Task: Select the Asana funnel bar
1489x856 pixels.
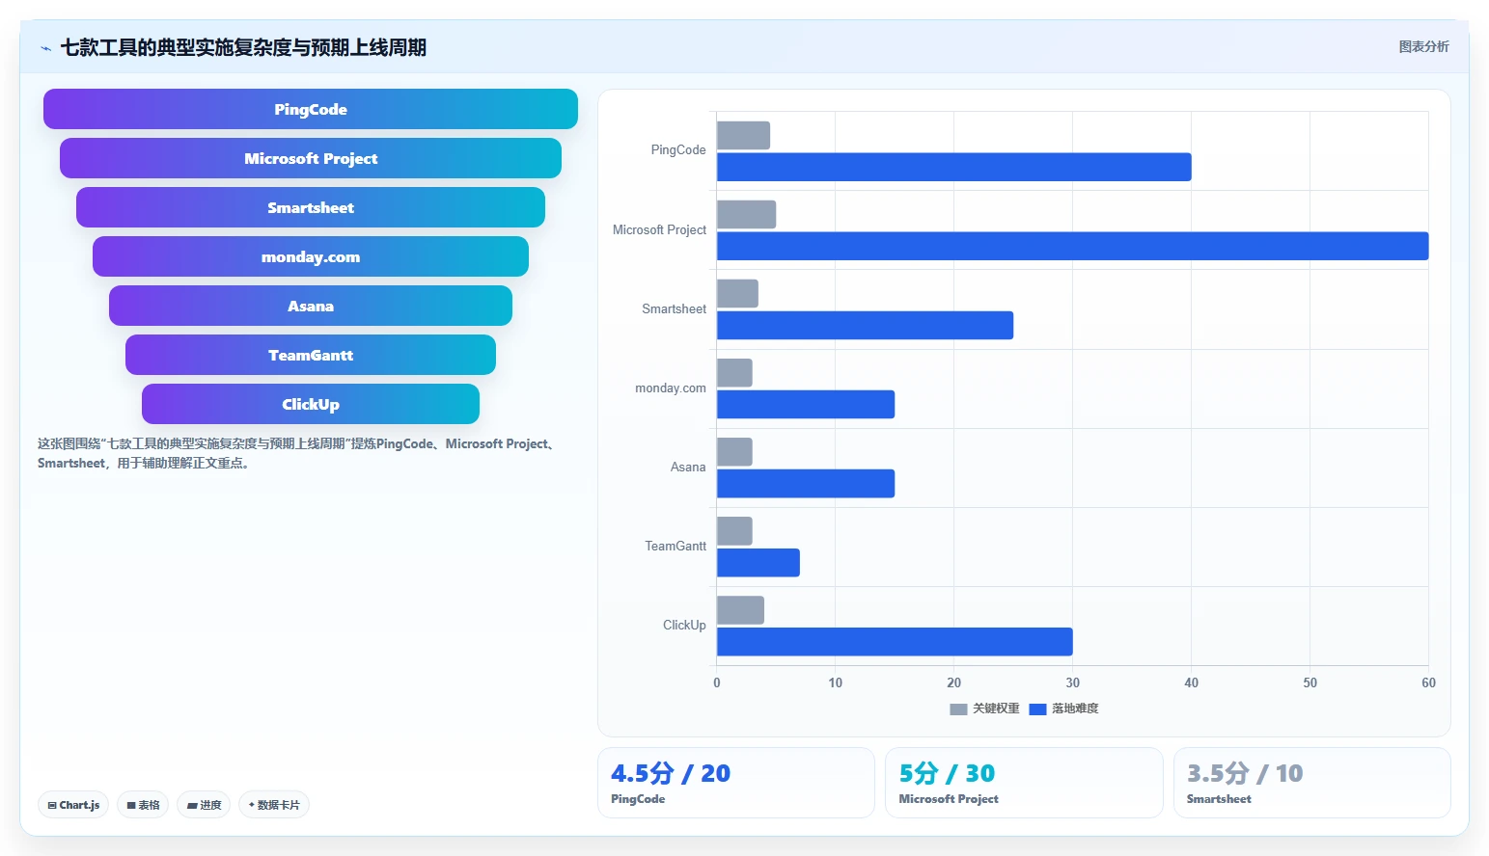Action: pos(311,306)
